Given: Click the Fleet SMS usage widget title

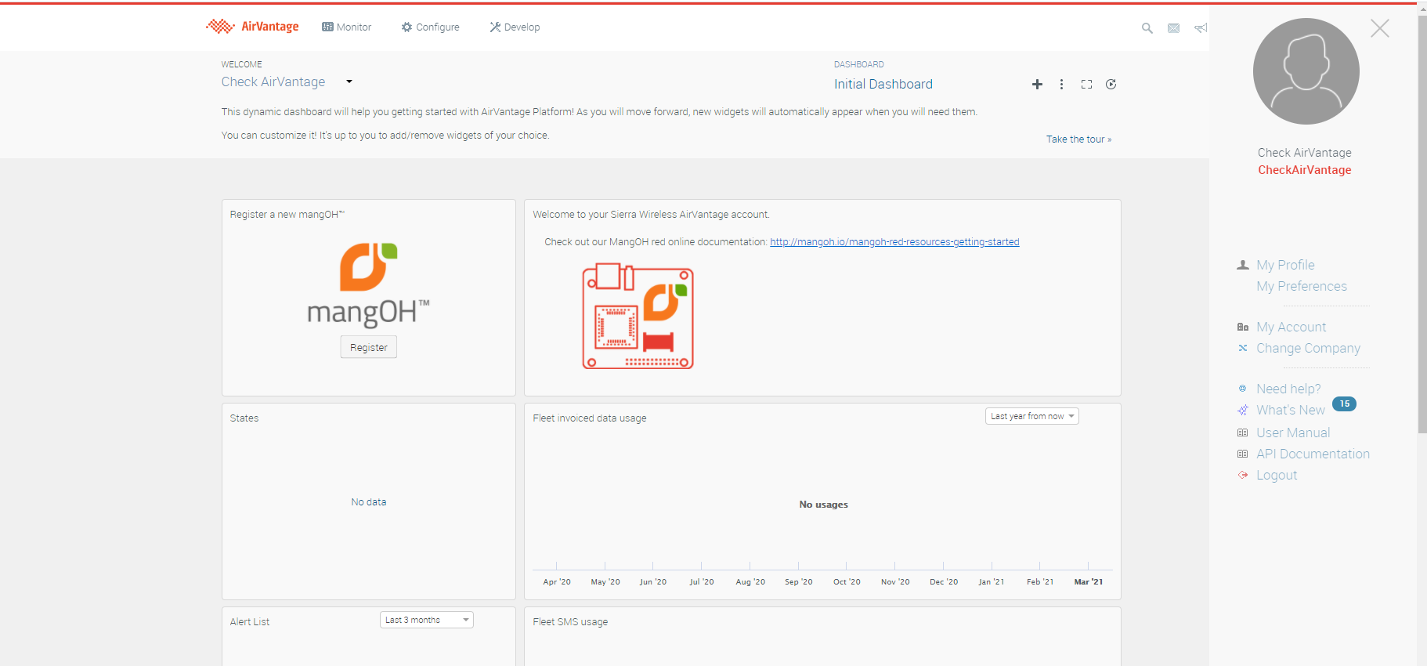Looking at the screenshot, I should (570, 622).
